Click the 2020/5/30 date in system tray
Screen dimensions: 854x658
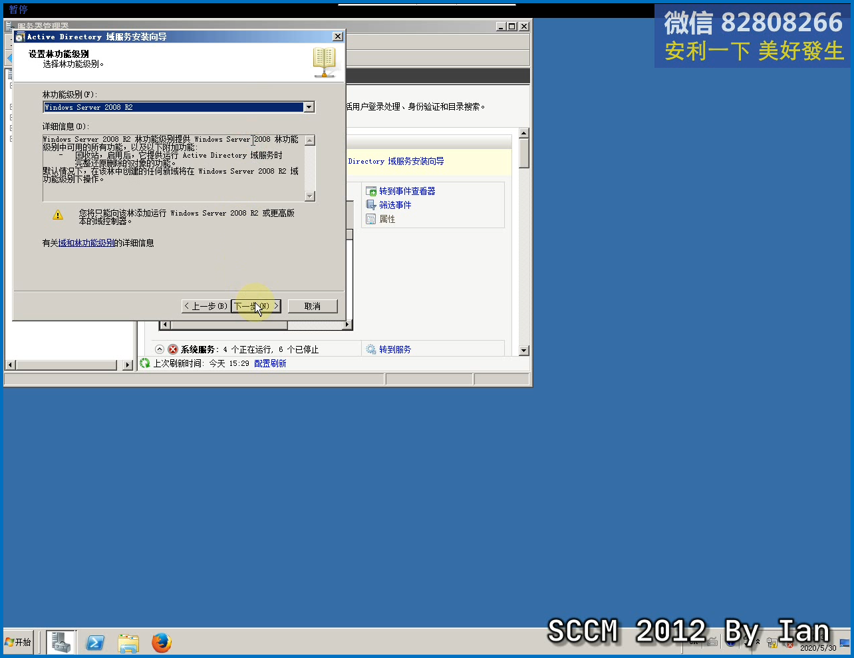(818, 648)
